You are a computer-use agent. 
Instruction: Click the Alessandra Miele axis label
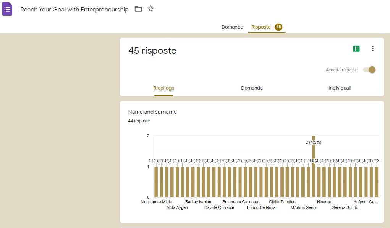tap(156, 202)
